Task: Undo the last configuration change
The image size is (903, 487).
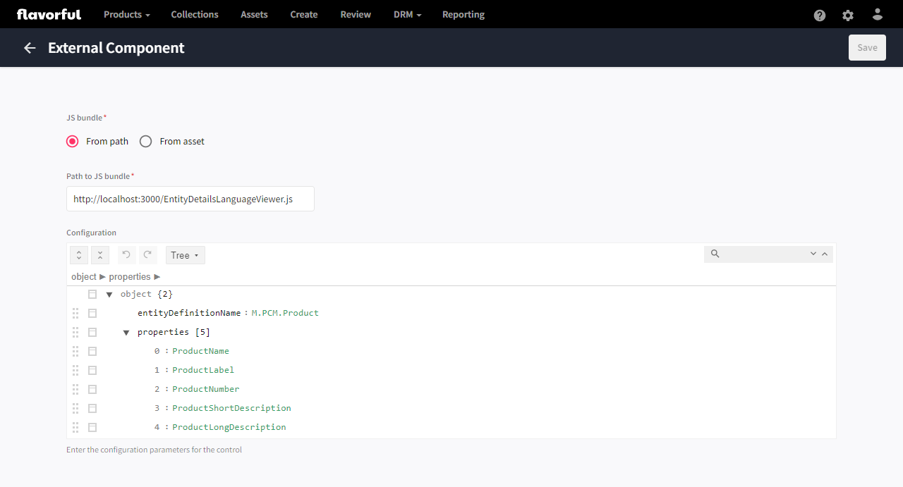Action: [126, 254]
